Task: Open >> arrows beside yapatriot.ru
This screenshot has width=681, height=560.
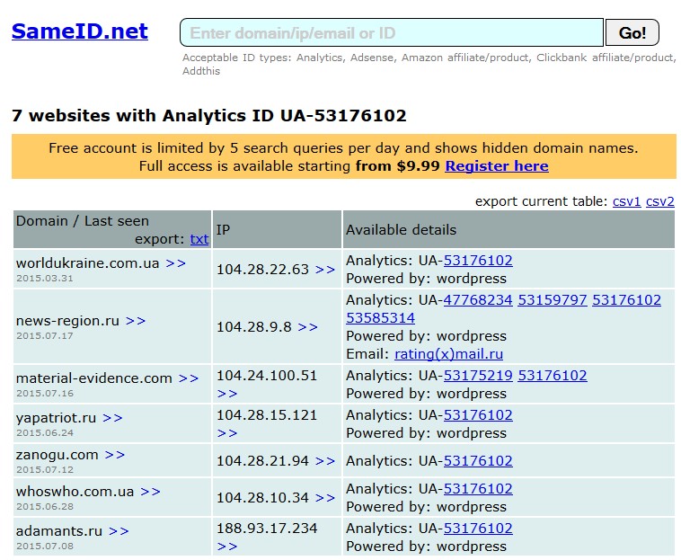Action: tap(112, 418)
